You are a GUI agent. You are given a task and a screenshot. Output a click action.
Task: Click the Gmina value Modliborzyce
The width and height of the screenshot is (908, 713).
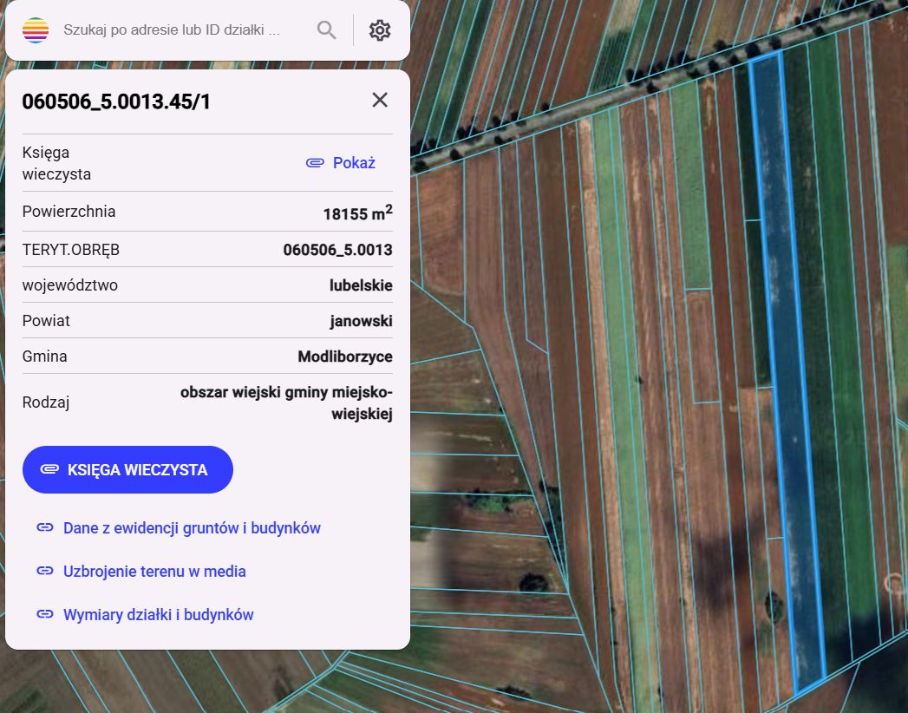344,356
